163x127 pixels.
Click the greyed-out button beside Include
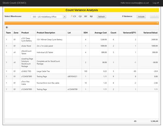154,16
